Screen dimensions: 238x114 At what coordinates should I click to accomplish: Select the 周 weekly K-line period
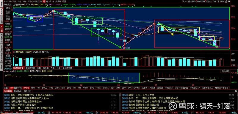click(44, 1)
